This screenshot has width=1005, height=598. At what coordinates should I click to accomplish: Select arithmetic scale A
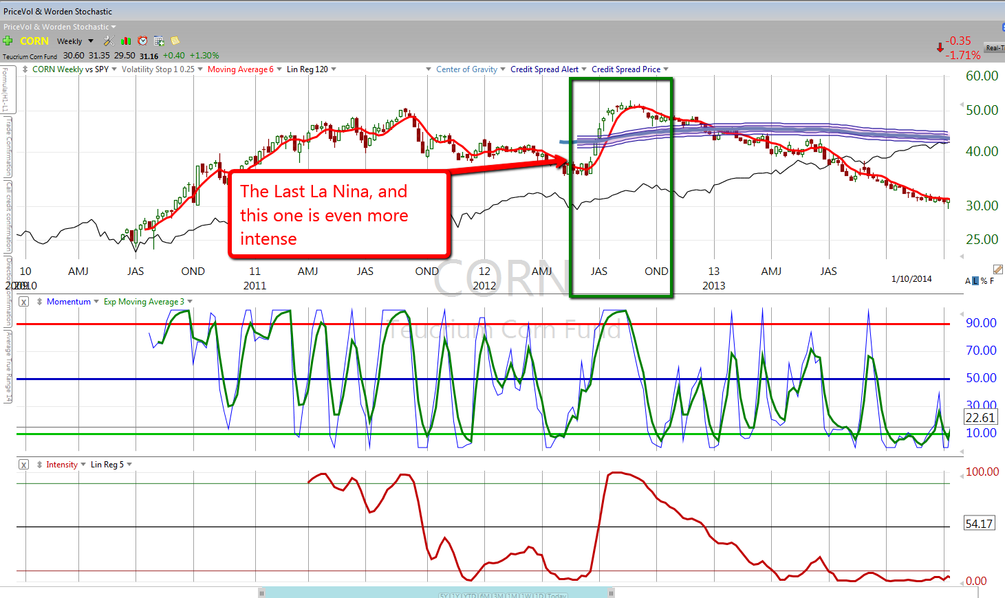pos(968,281)
